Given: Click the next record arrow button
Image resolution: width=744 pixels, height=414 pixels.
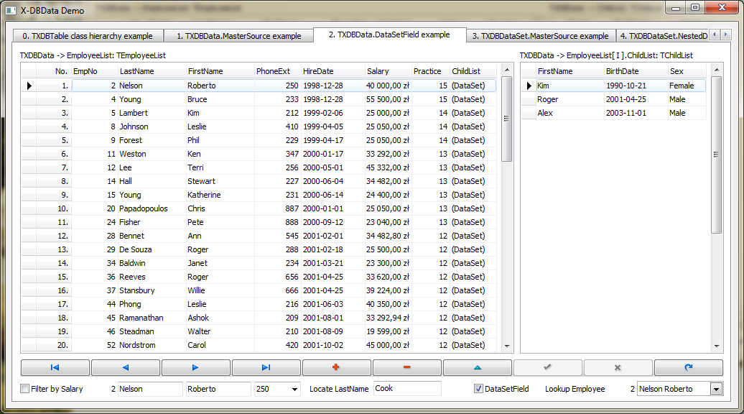Looking at the screenshot, I should coord(195,367).
